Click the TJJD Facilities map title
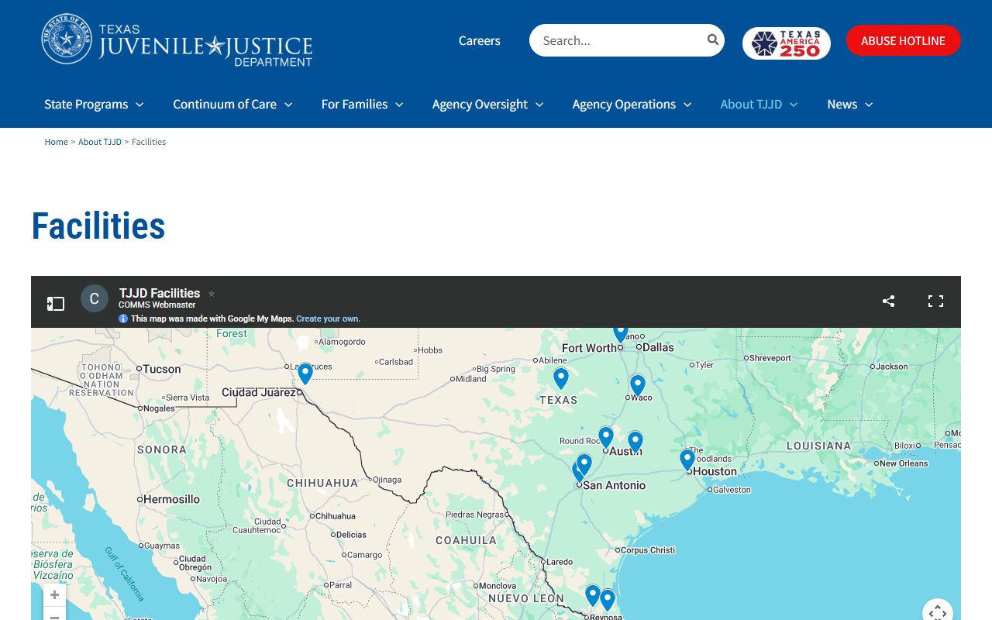 (160, 293)
